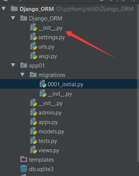
Task: Select the tests.py file
Action: tap(47, 141)
